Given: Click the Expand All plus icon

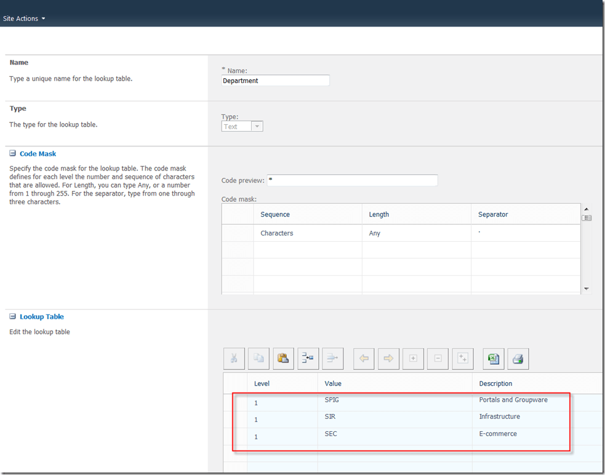Looking at the screenshot, I should click(x=462, y=359).
